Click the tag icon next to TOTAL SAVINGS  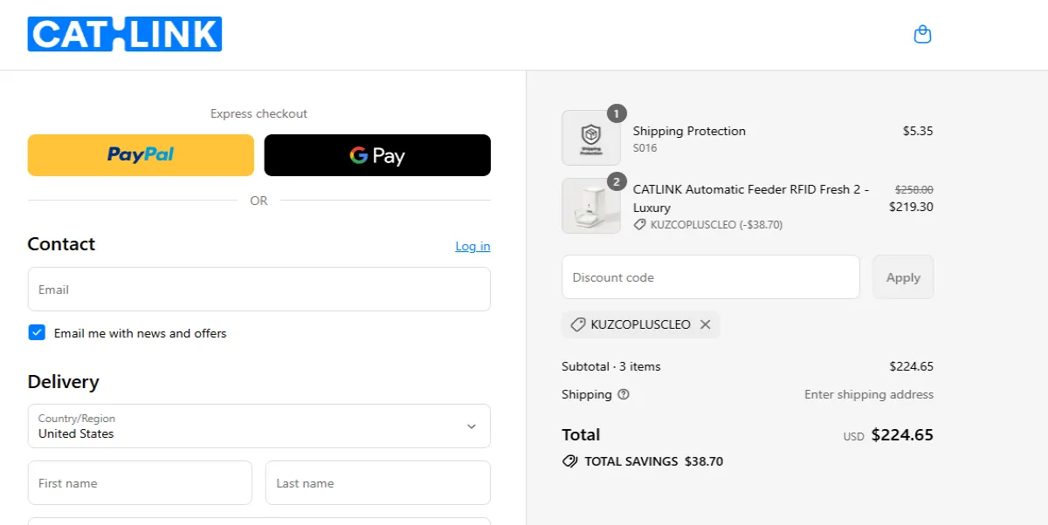(x=571, y=461)
